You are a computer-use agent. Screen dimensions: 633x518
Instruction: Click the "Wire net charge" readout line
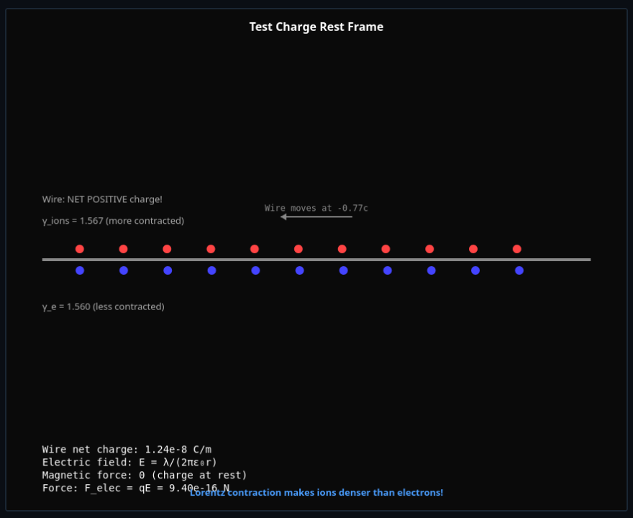127,450
